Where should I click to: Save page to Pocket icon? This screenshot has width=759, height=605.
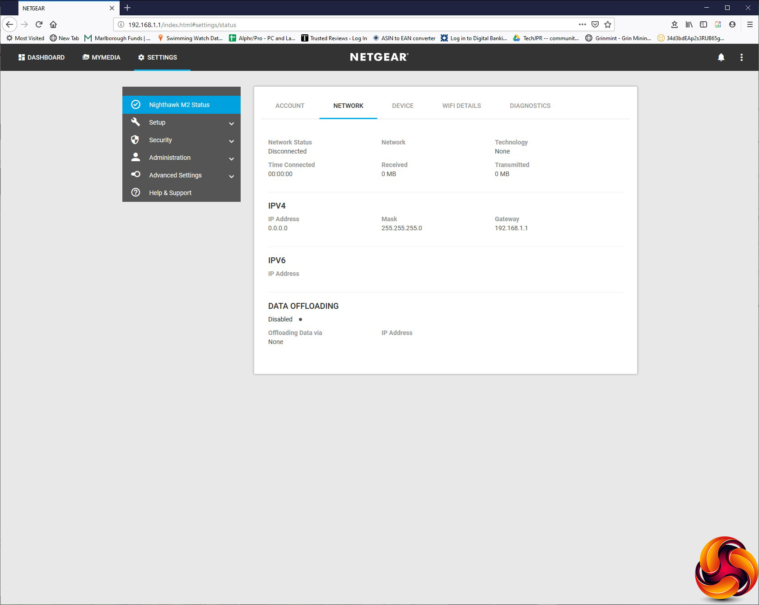[595, 24]
